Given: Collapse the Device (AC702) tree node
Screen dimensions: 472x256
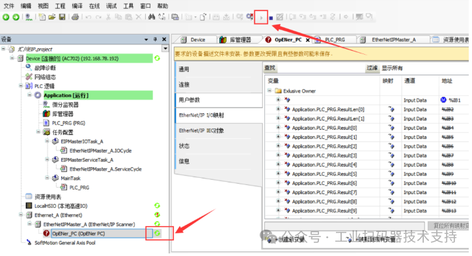Looking at the screenshot, I should tap(12, 58).
